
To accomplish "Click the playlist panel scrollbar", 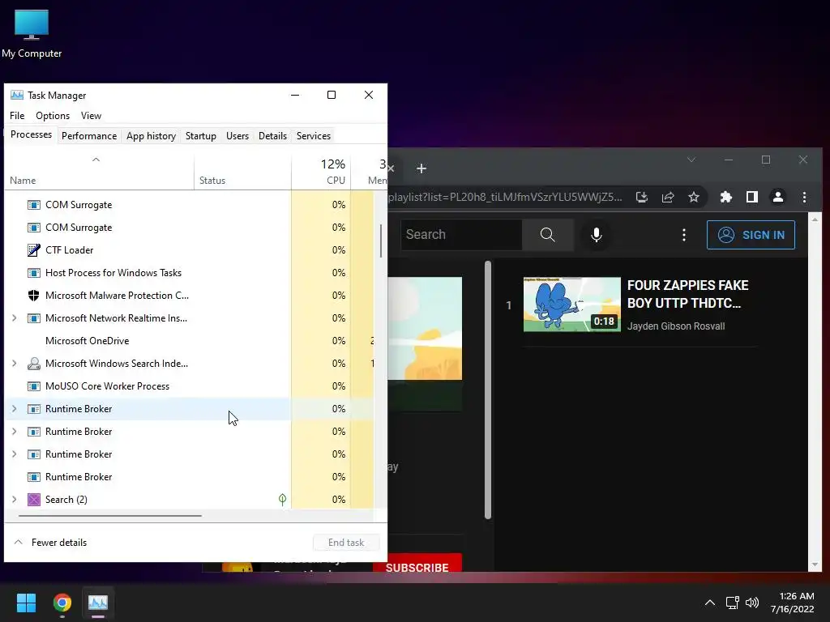I will pos(488,390).
